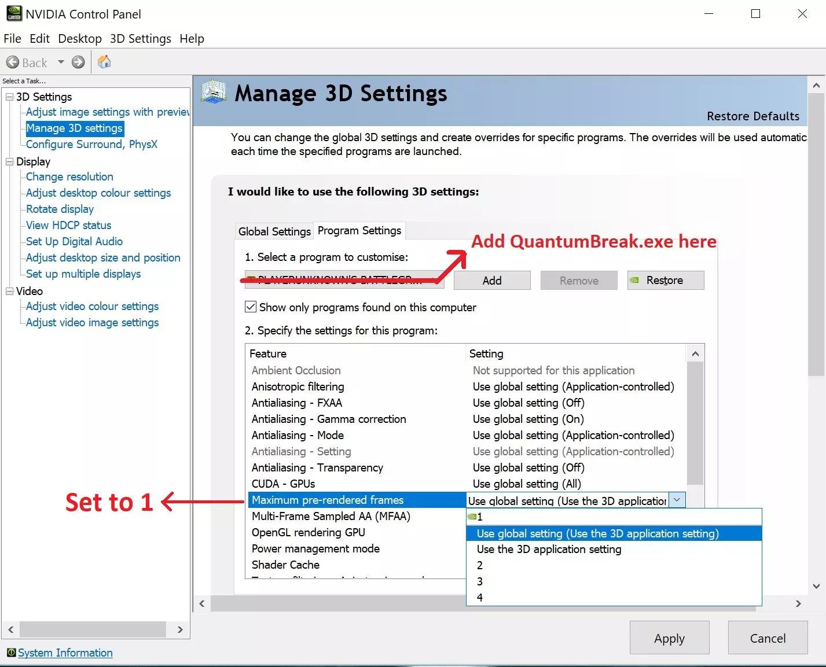Screen dimensions: 826x667
Task: Go back using the Back arrow icon
Action: [x=13, y=62]
